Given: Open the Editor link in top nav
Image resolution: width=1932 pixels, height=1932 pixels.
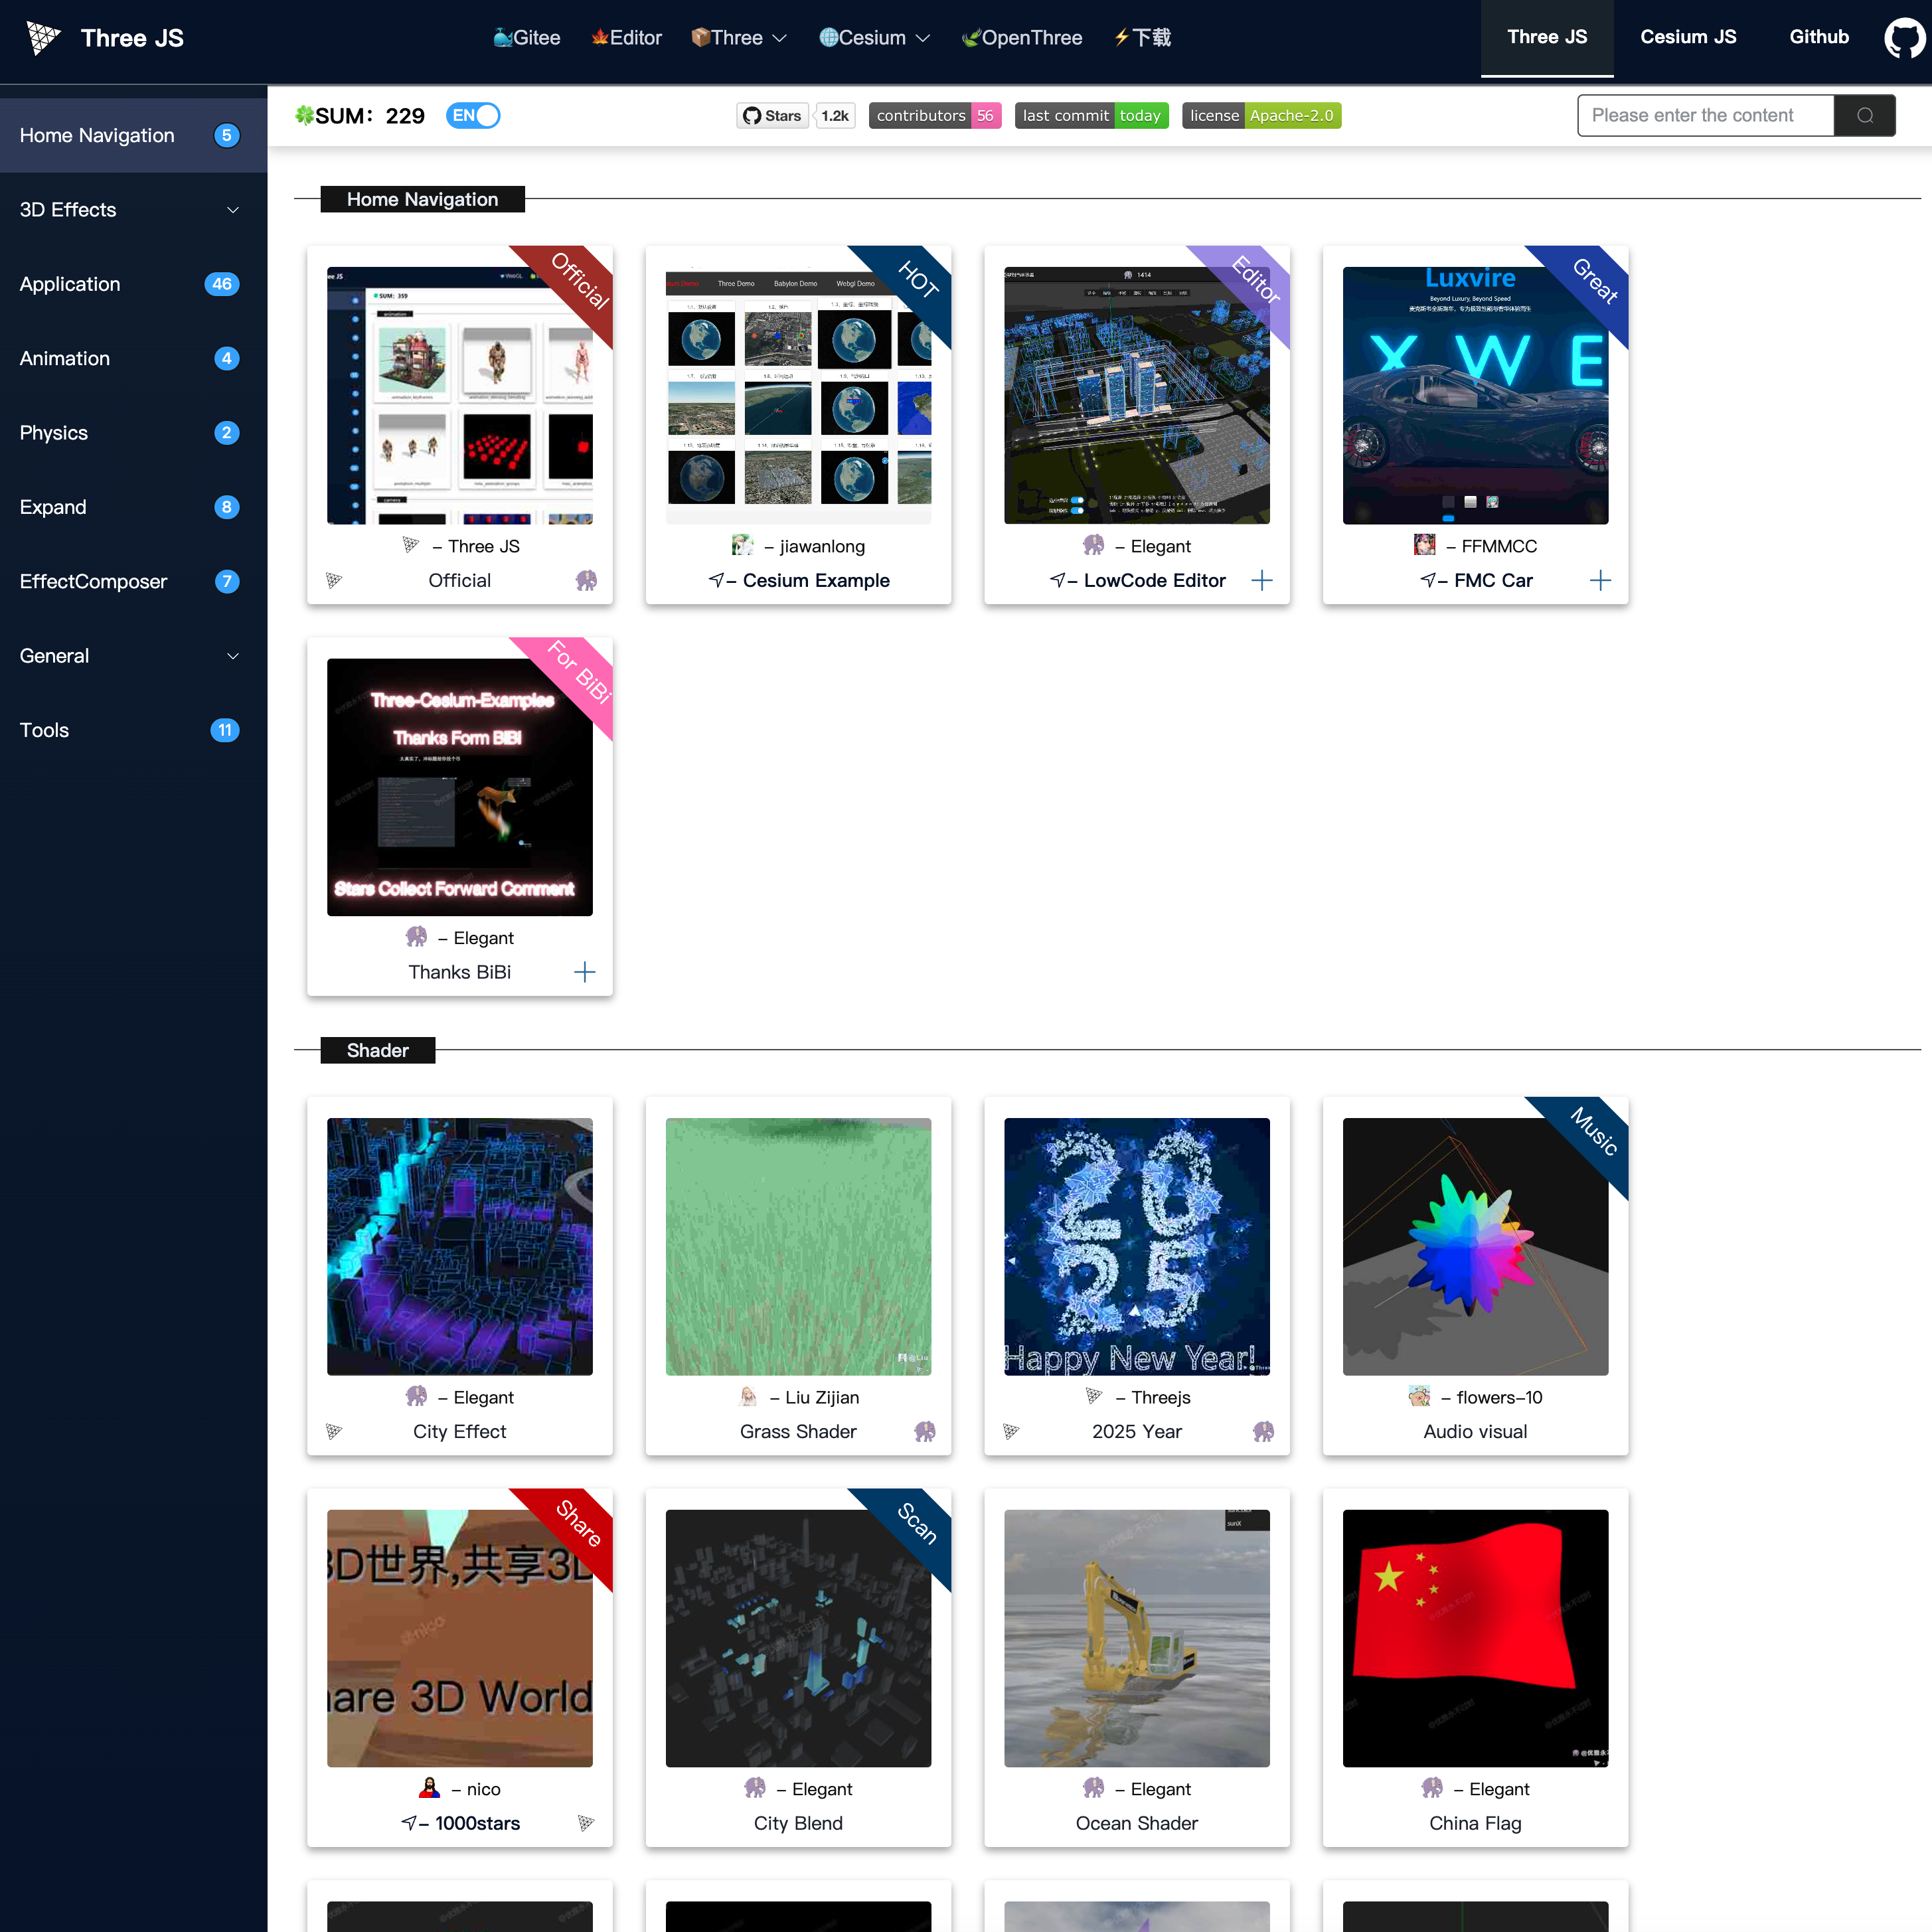Looking at the screenshot, I should (626, 38).
